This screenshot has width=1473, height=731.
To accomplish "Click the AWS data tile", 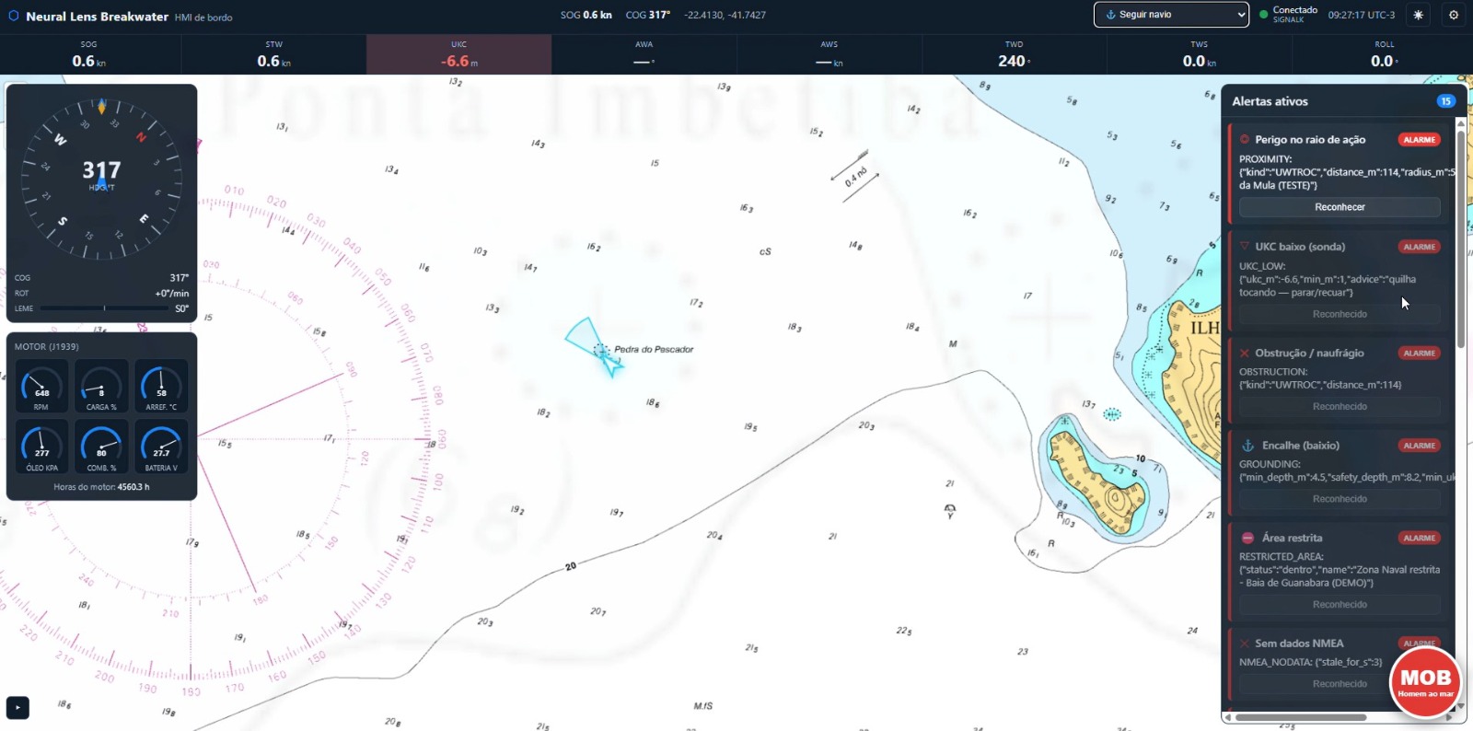I will tap(829, 54).
